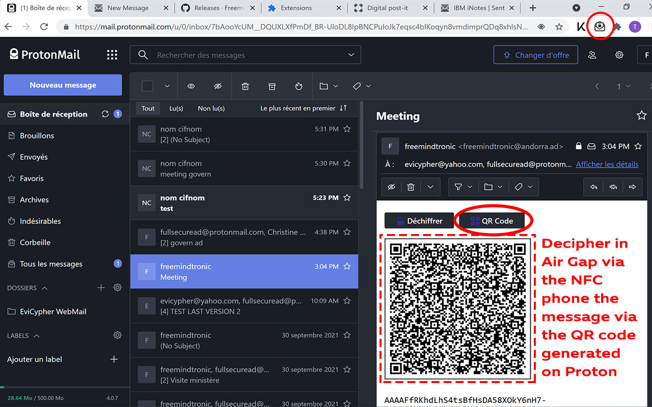This screenshot has height=407, width=652.
Task: Click the EviCypher extension icon in Chrome toolbar
Action: 600,26
